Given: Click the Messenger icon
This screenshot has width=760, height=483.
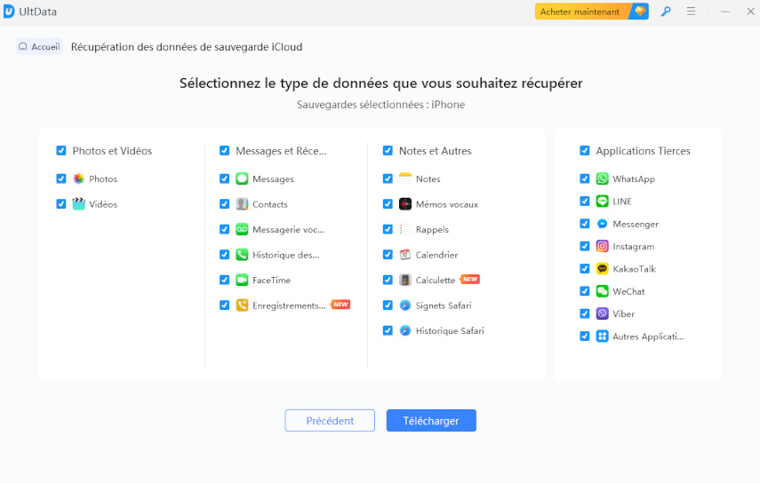Looking at the screenshot, I should [602, 224].
